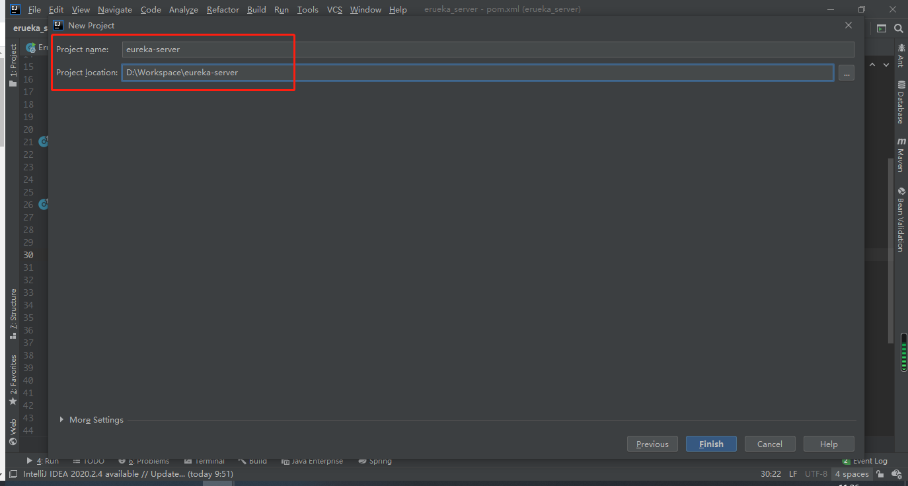Cancel the New Project dialog
The width and height of the screenshot is (908, 486).
pos(769,444)
